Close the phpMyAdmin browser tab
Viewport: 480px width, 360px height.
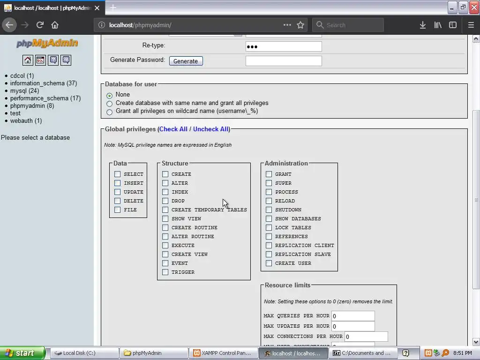coord(97,8)
